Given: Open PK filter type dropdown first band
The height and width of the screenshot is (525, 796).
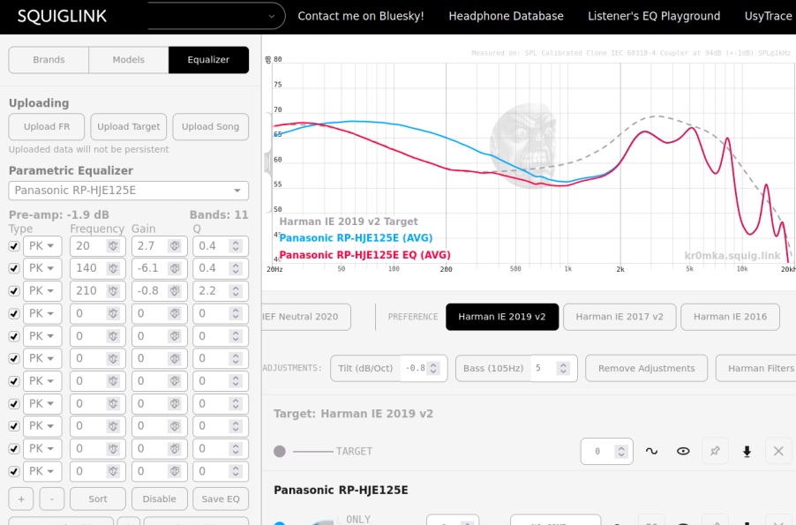Looking at the screenshot, I should tap(42, 246).
